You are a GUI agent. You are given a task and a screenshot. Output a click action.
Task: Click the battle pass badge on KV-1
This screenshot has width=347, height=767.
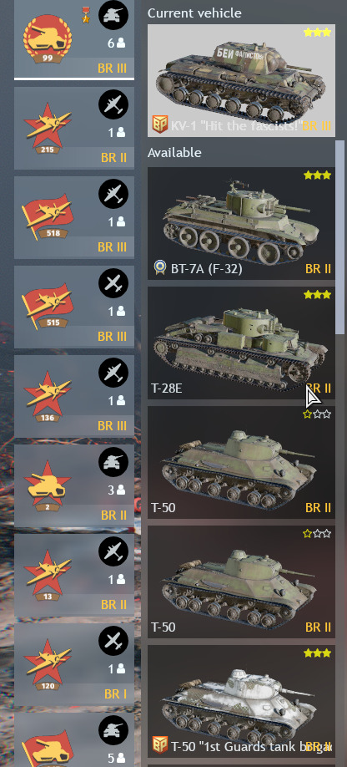(160, 124)
